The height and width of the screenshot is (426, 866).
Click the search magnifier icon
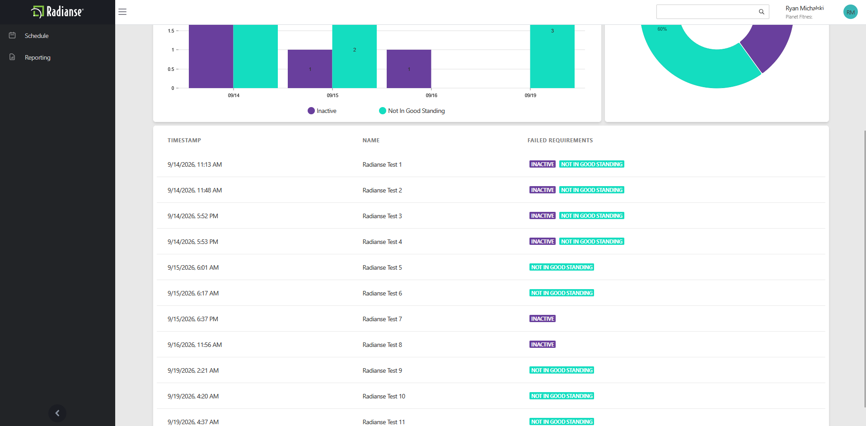pyautogui.click(x=762, y=12)
